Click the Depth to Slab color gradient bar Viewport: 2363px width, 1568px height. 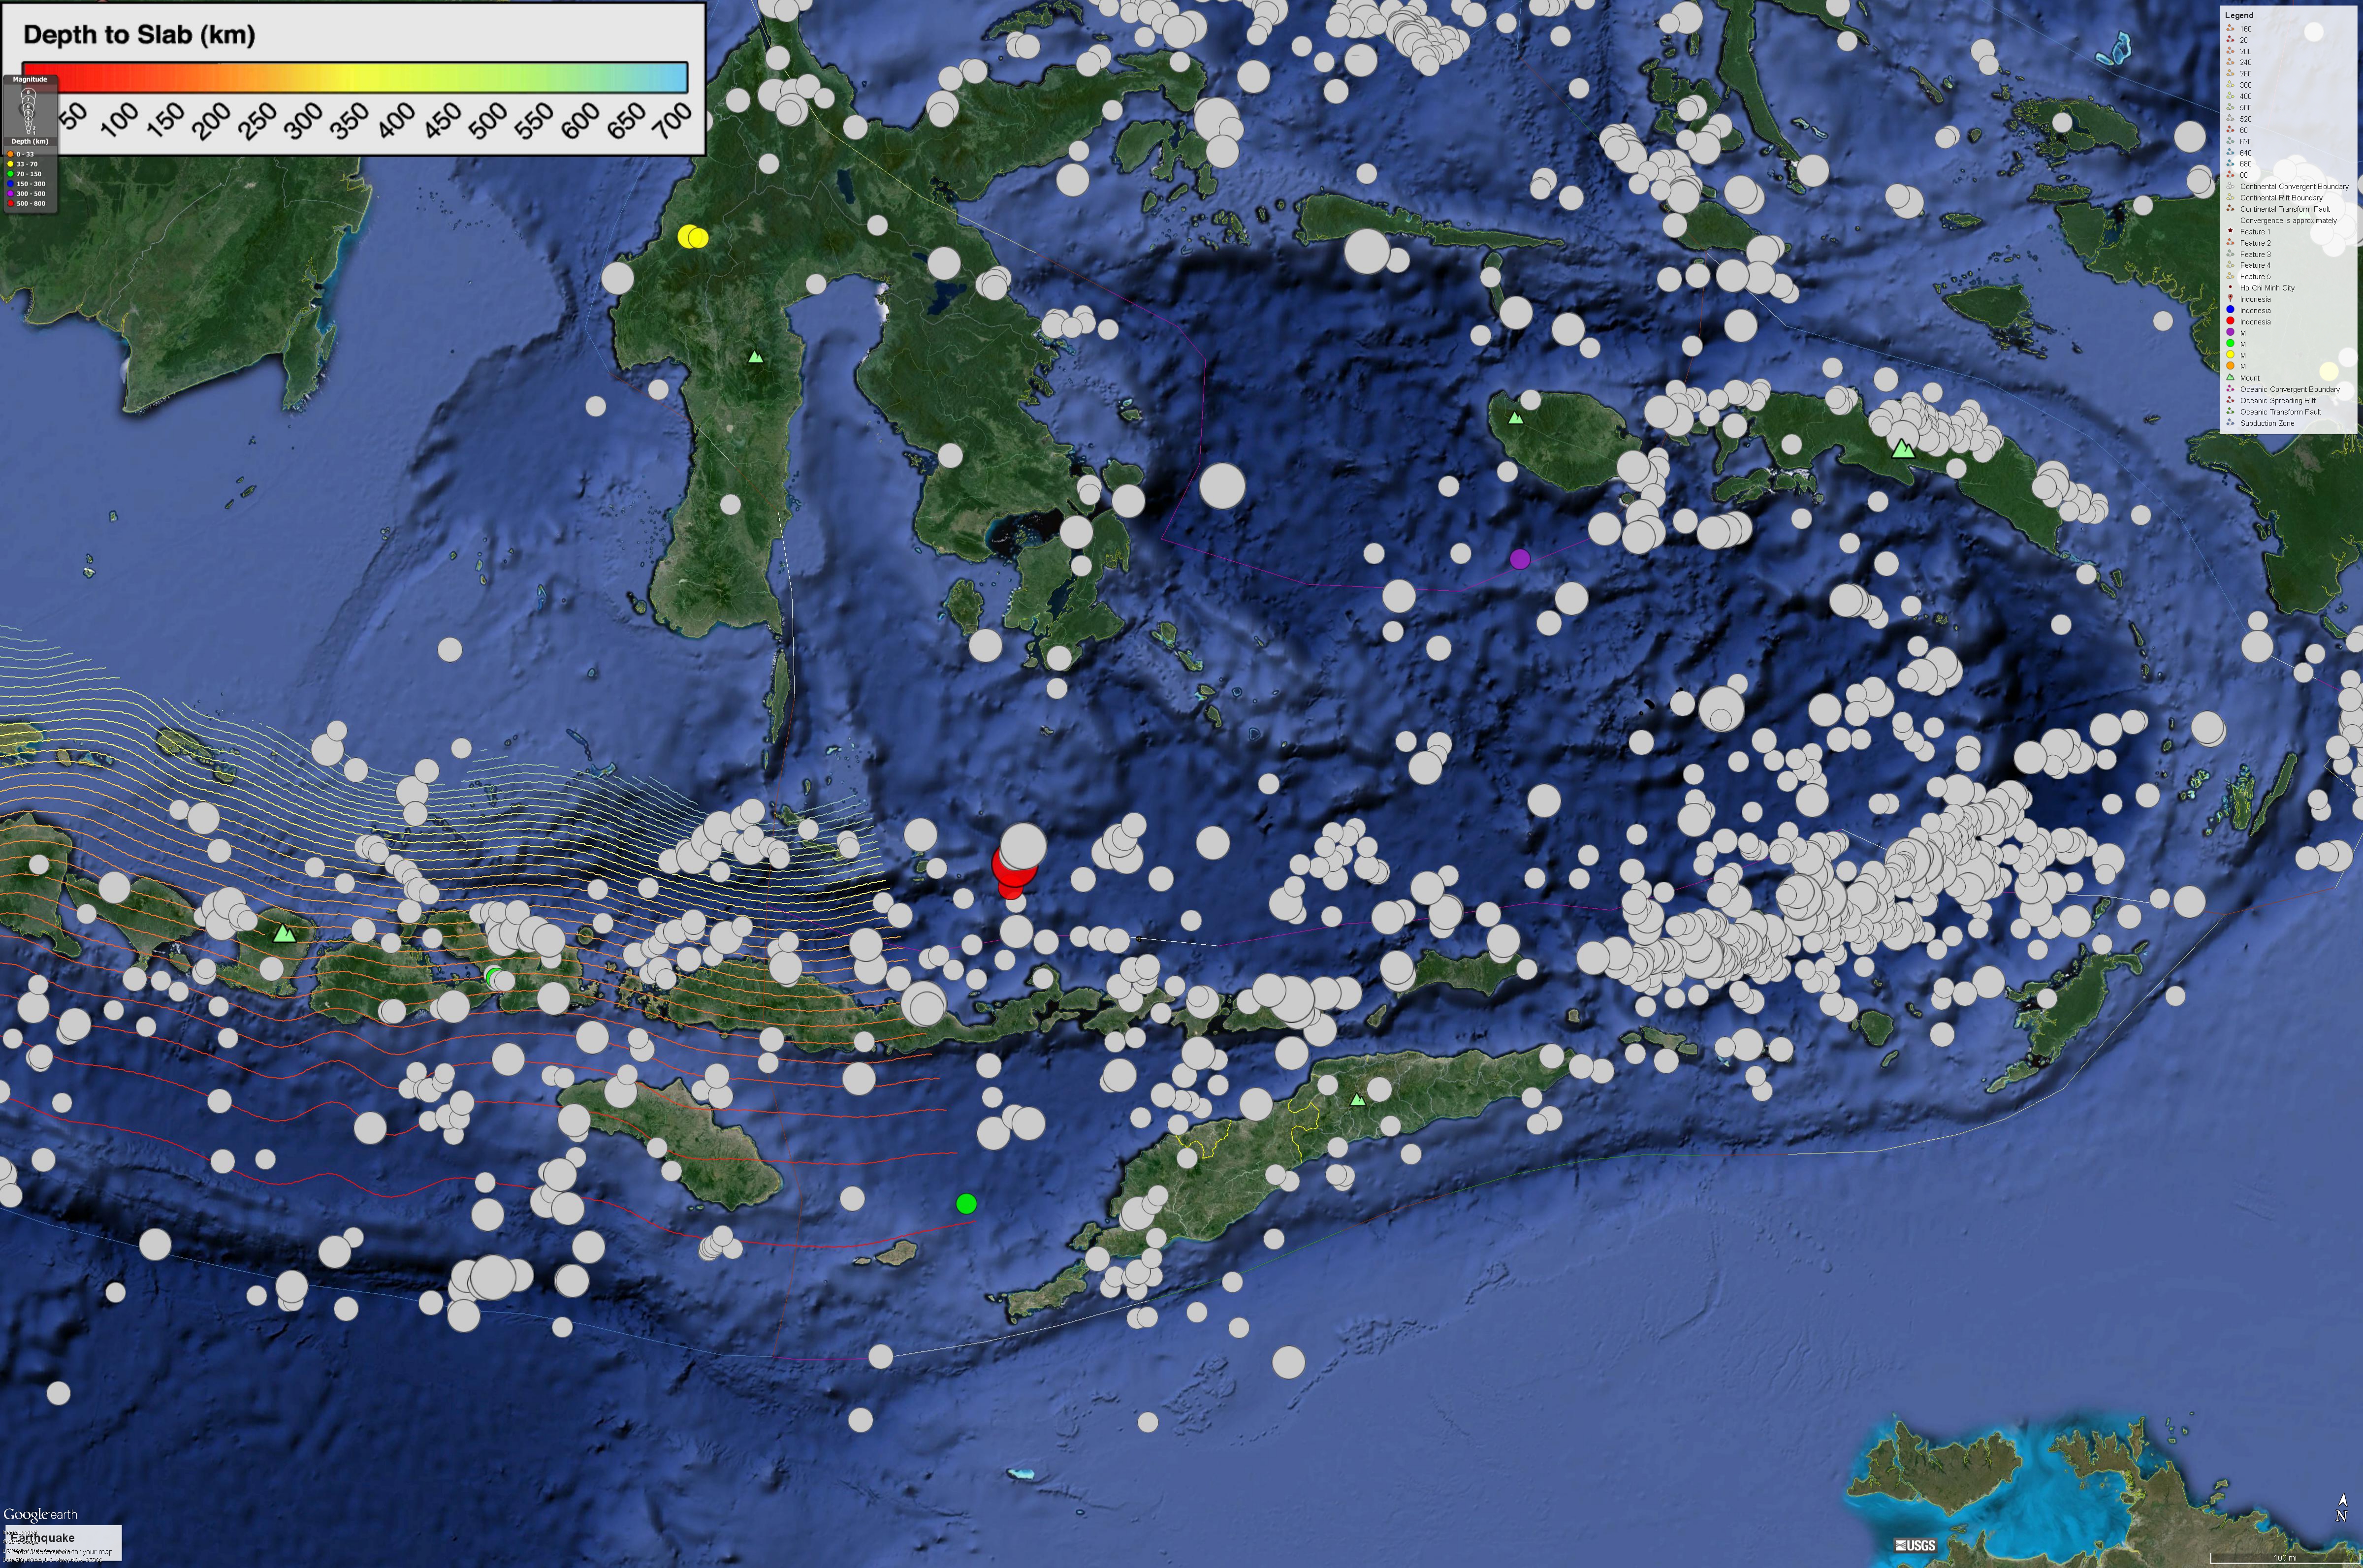[355, 77]
